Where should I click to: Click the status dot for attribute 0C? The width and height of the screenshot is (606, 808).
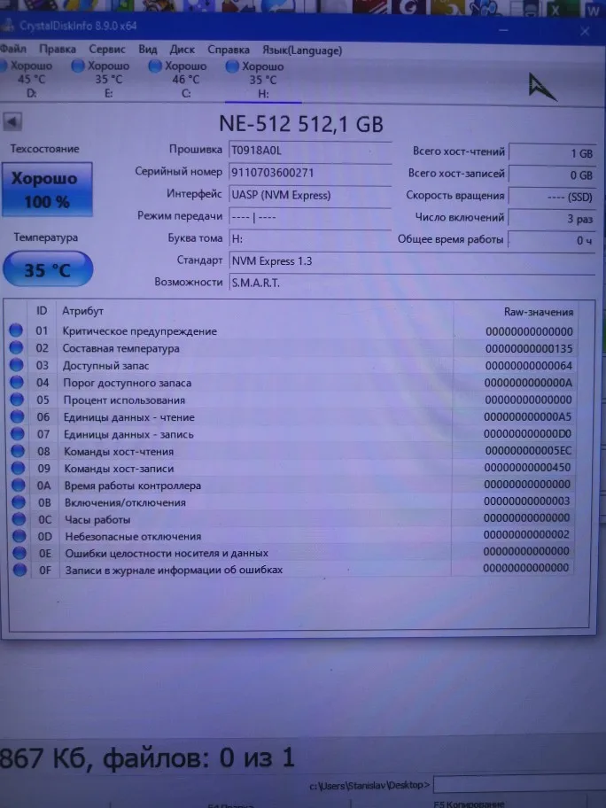coord(19,519)
